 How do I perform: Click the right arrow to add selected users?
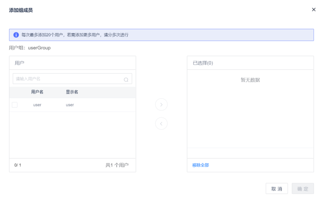point(161,104)
